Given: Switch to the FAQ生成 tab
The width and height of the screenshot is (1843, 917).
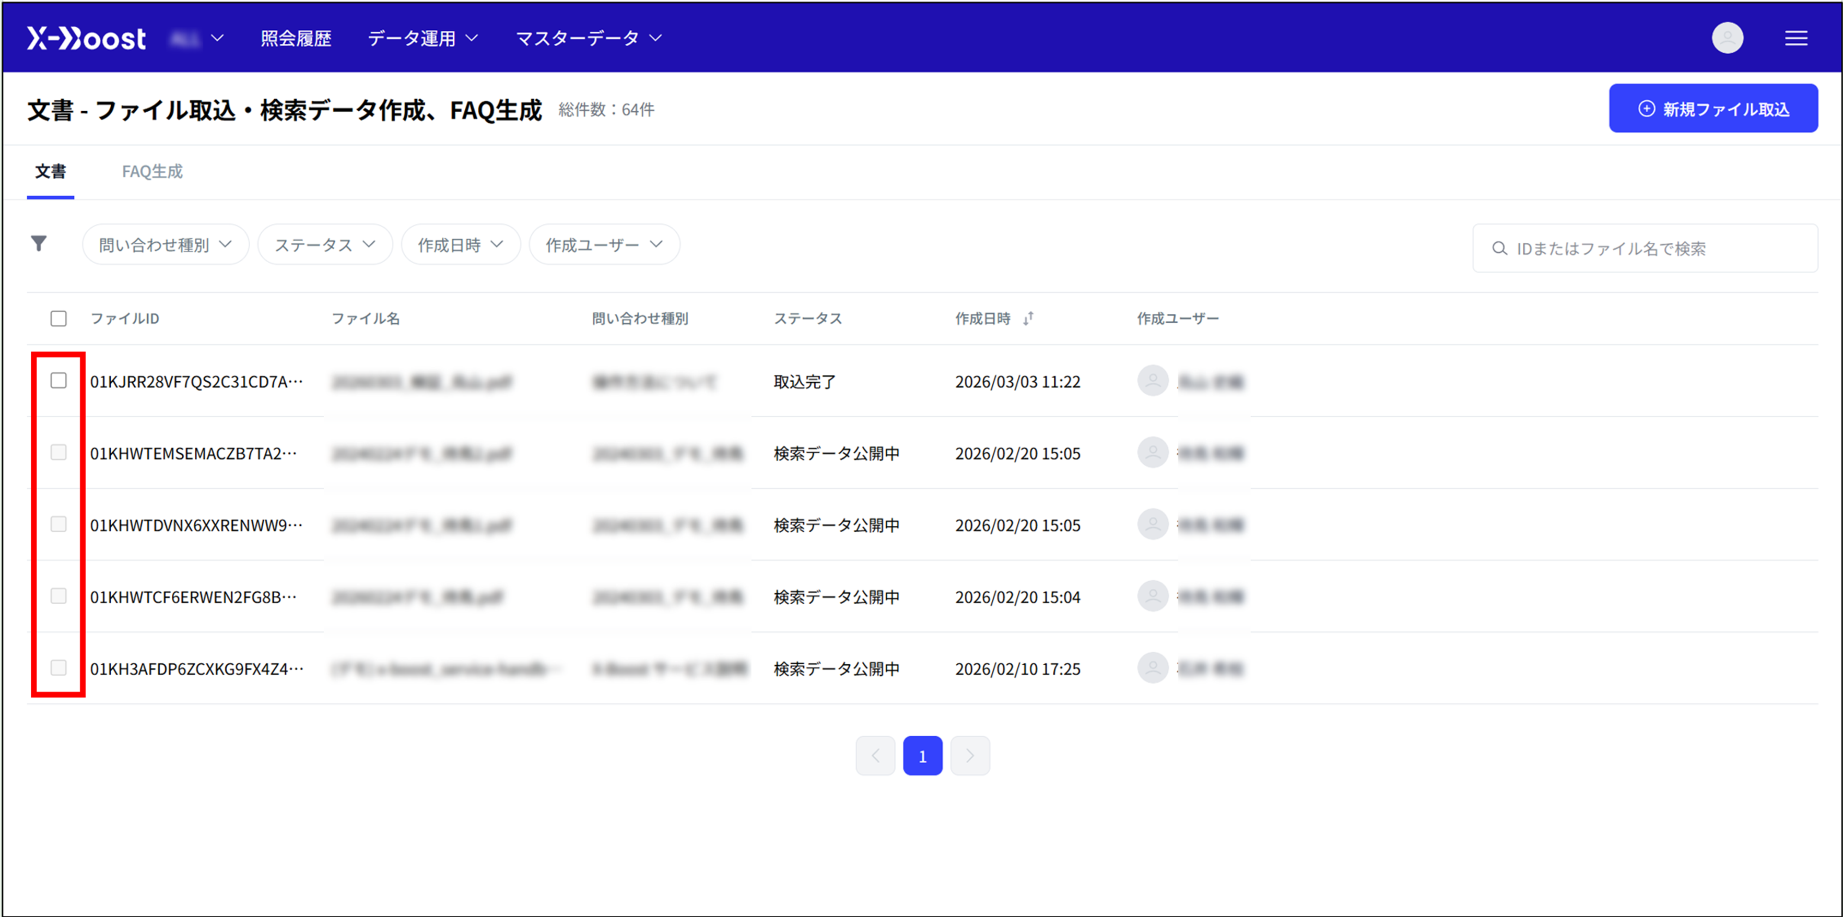Looking at the screenshot, I should click(x=152, y=172).
